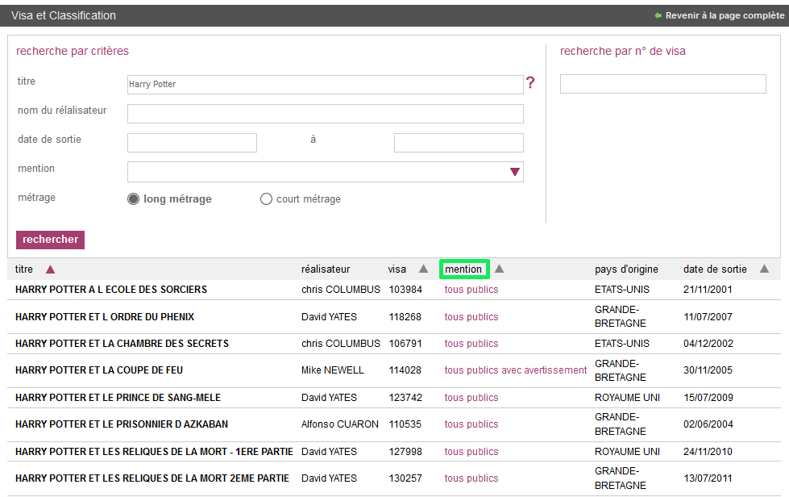
Task: Sort results by titre arrow icon
Action: pyautogui.click(x=50, y=269)
